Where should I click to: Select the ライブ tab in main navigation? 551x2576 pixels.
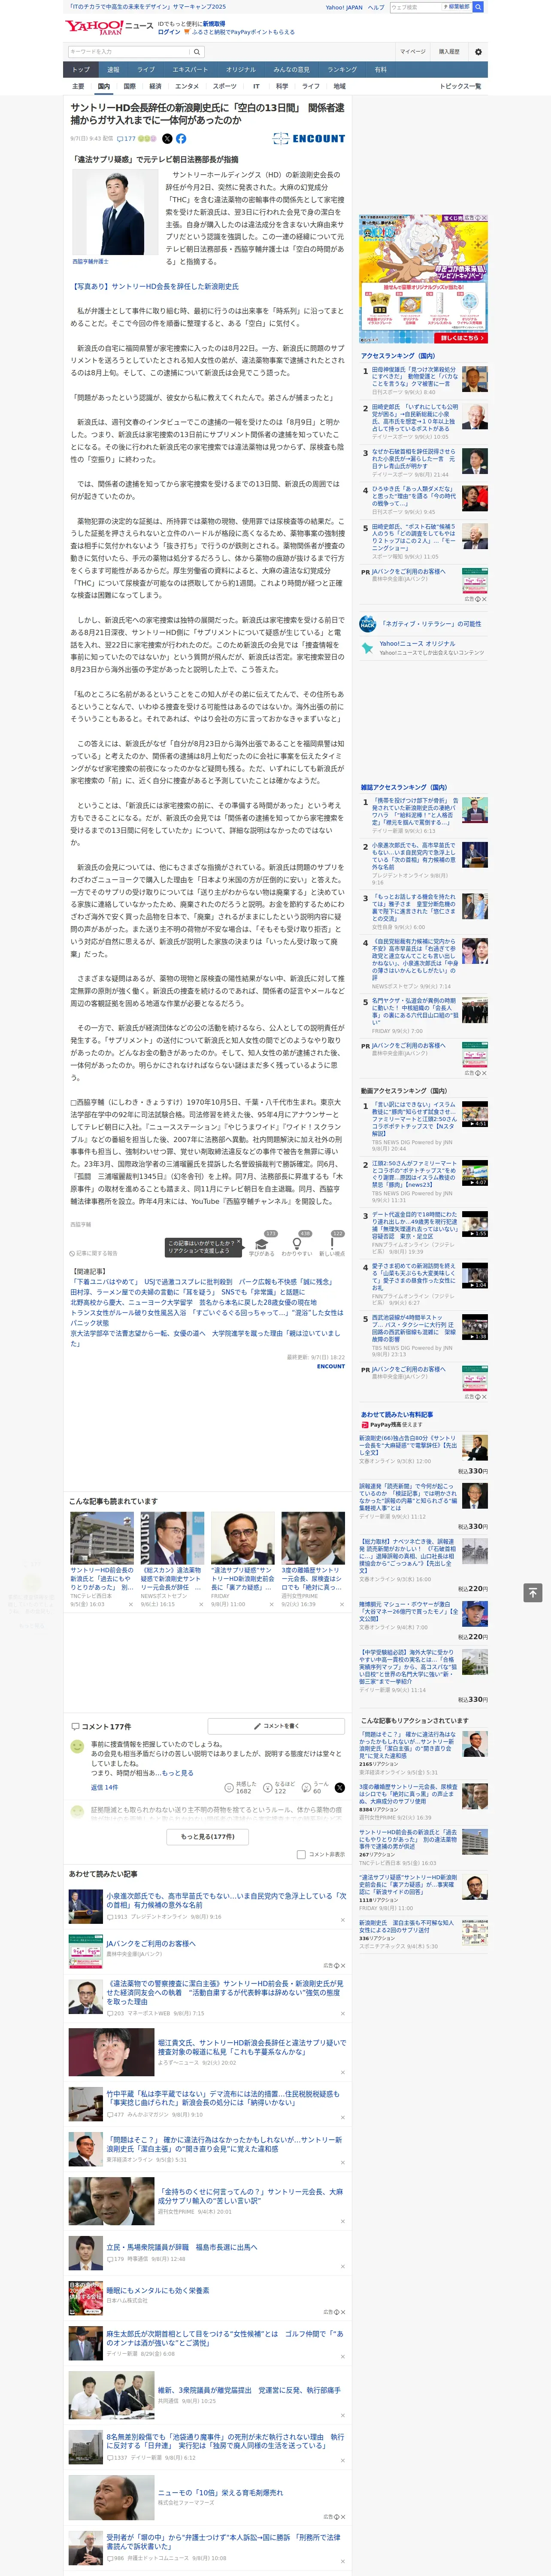[x=146, y=70]
